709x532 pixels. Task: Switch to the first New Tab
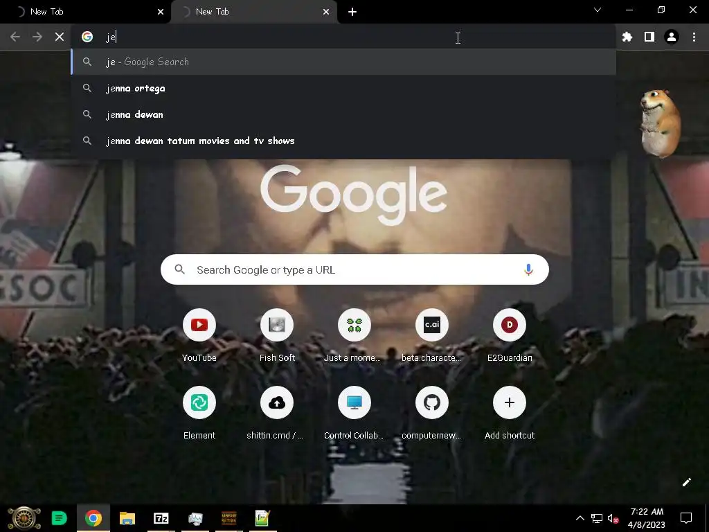(85, 12)
